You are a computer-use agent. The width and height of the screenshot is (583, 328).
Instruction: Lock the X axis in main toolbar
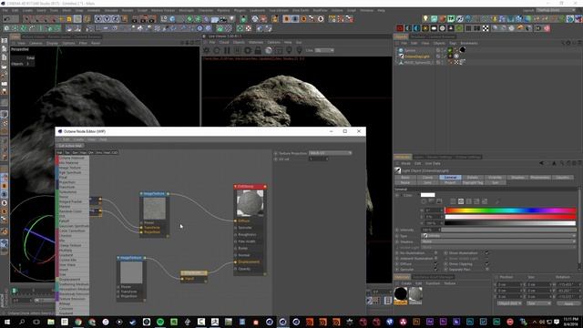98,19
